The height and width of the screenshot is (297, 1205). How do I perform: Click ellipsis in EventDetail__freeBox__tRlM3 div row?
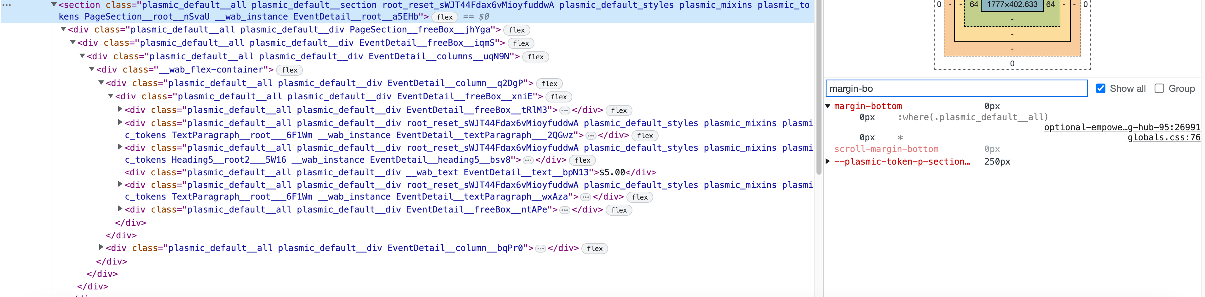click(x=565, y=110)
